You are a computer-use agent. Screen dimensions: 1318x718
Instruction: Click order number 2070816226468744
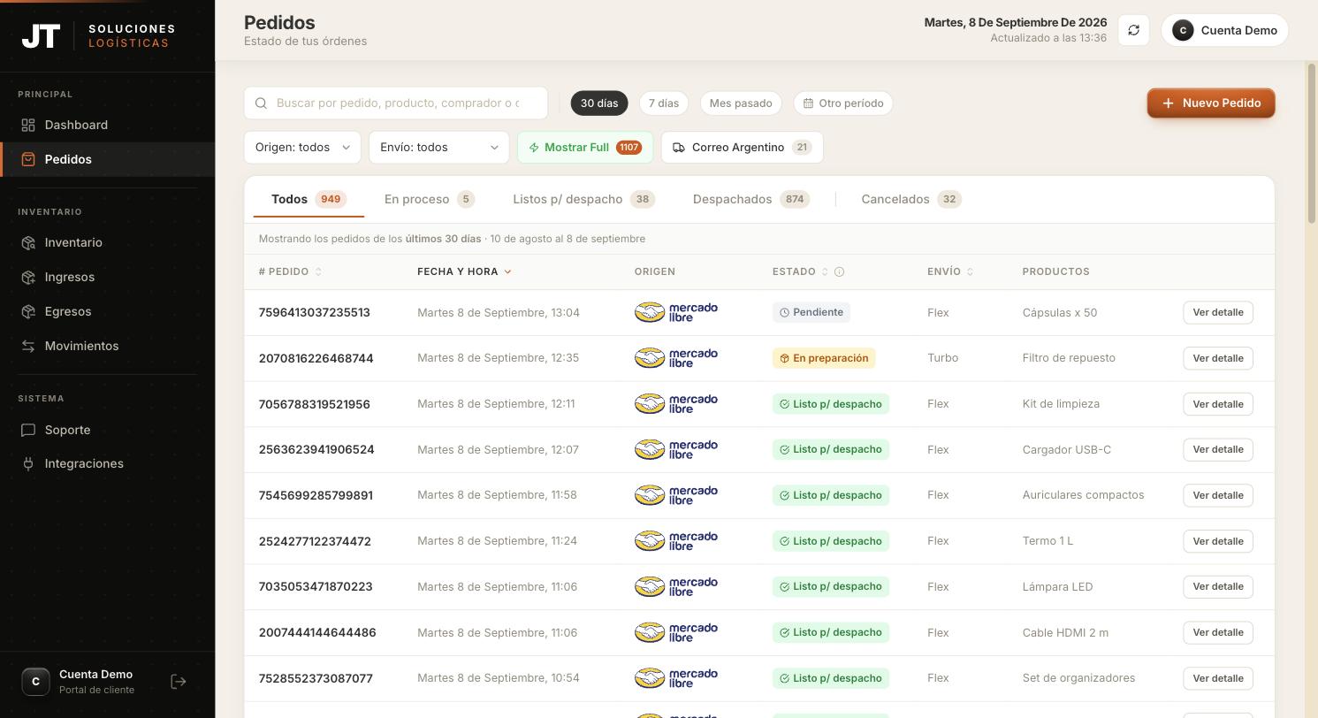316,358
